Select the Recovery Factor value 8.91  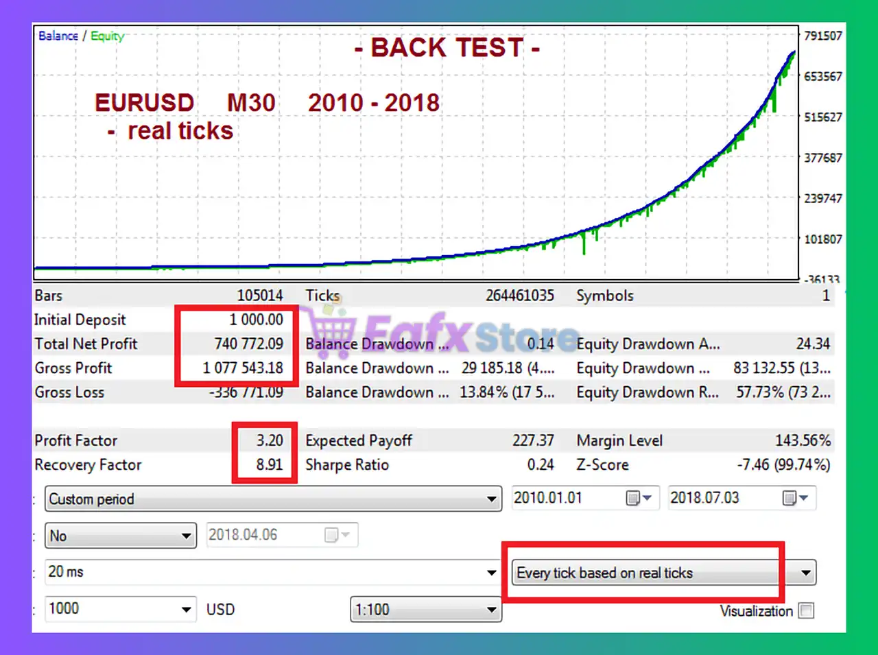(270, 464)
